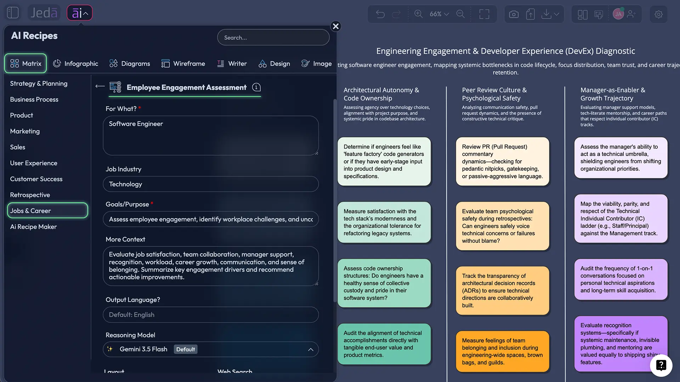
Task: Open the board layout panels icon
Action: [582, 15]
